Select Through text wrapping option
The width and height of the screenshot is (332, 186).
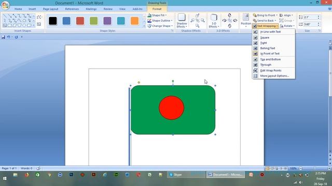[x=273, y=65]
